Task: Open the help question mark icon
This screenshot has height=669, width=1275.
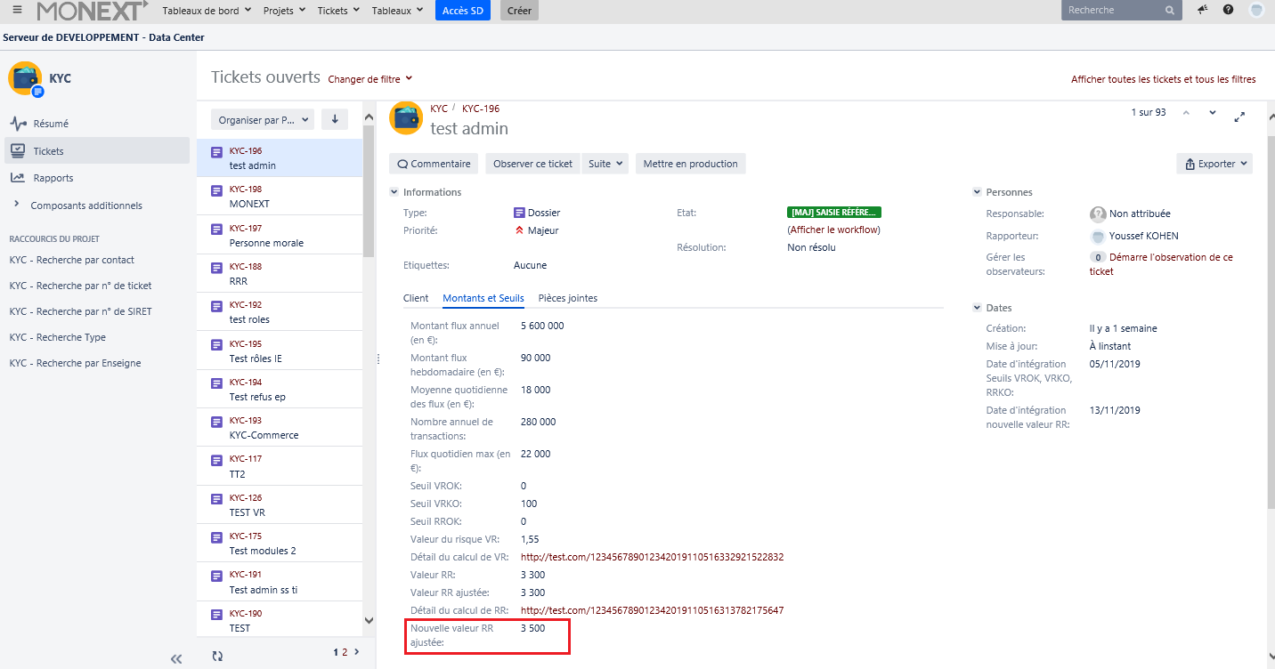Action: click(1229, 10)
